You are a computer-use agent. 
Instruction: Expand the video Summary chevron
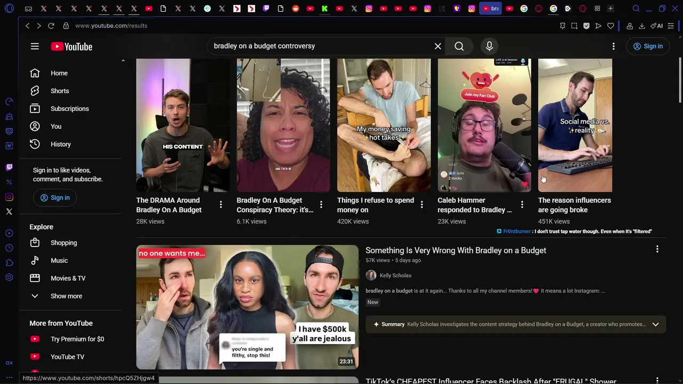655,324
